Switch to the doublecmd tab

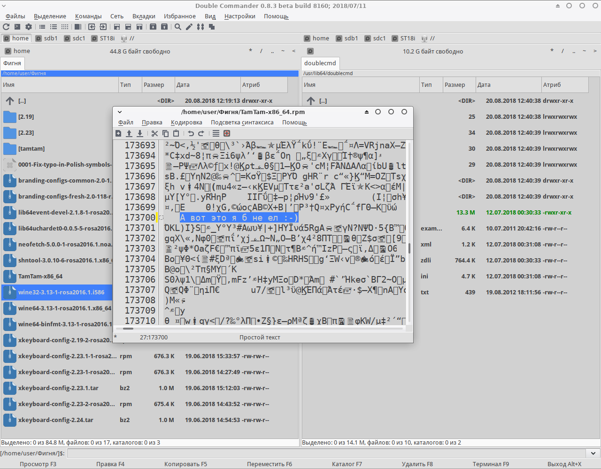[320, 63]
